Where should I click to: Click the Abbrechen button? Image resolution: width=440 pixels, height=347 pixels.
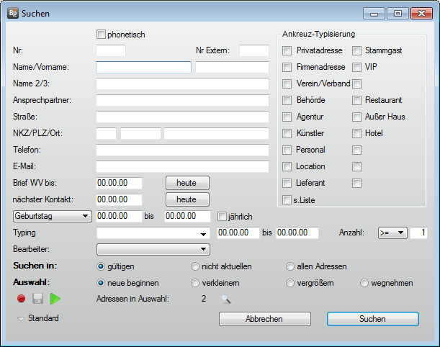[264, 319]
